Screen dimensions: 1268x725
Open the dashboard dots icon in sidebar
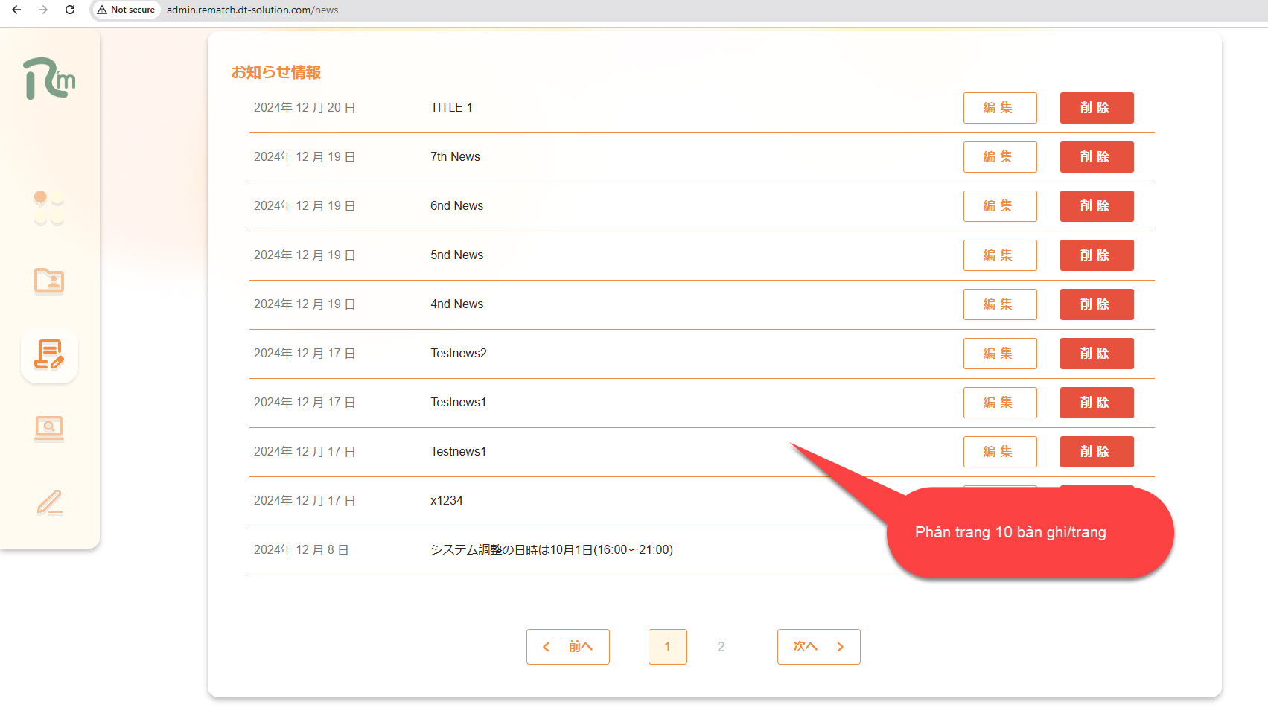(x=49, y=208)
